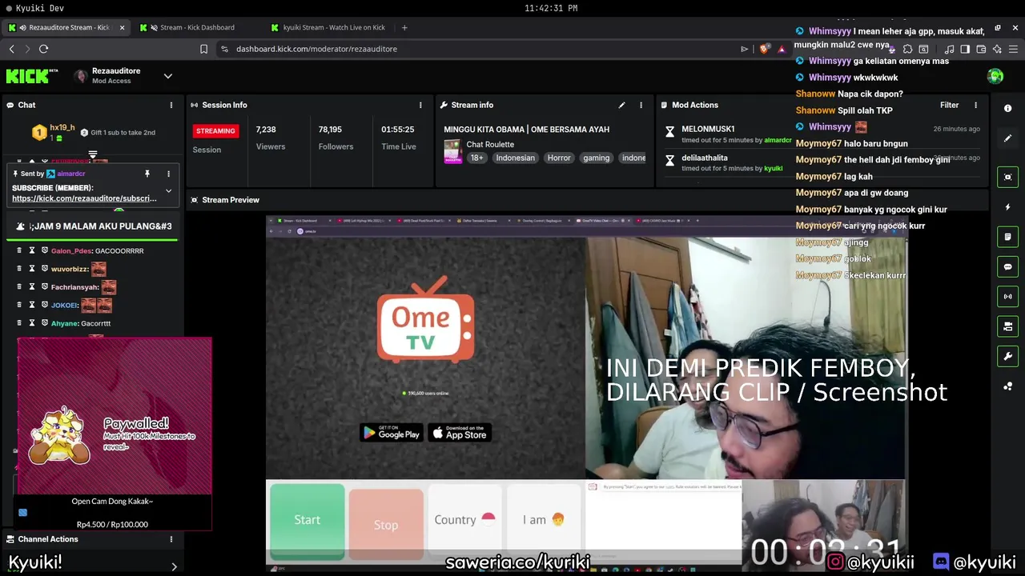Click the Chat Roulette category thumbnail
This screenshot has height=576, width=1025.
453,152
